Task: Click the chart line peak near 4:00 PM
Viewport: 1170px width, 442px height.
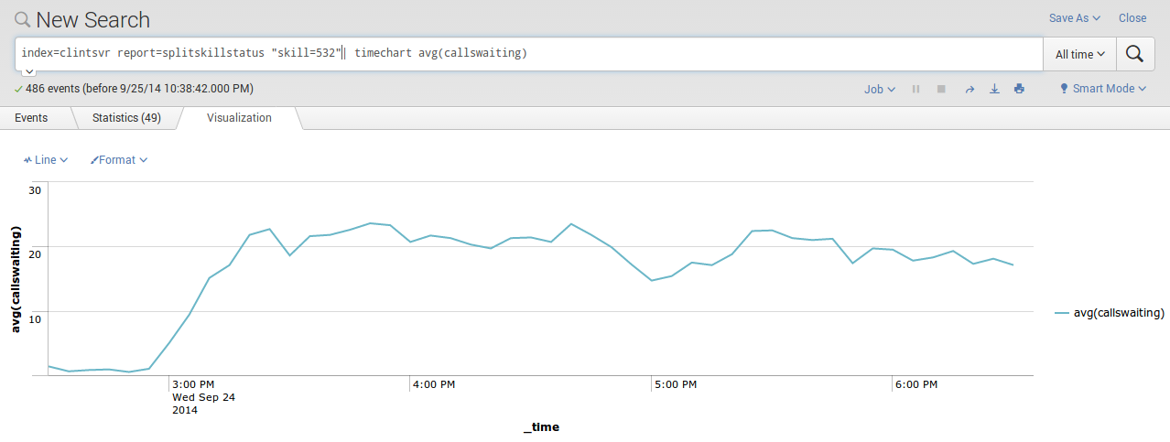Action: [370, 223]
